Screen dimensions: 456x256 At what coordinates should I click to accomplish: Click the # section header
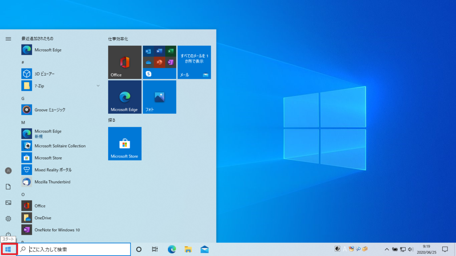tap(23, 62)
